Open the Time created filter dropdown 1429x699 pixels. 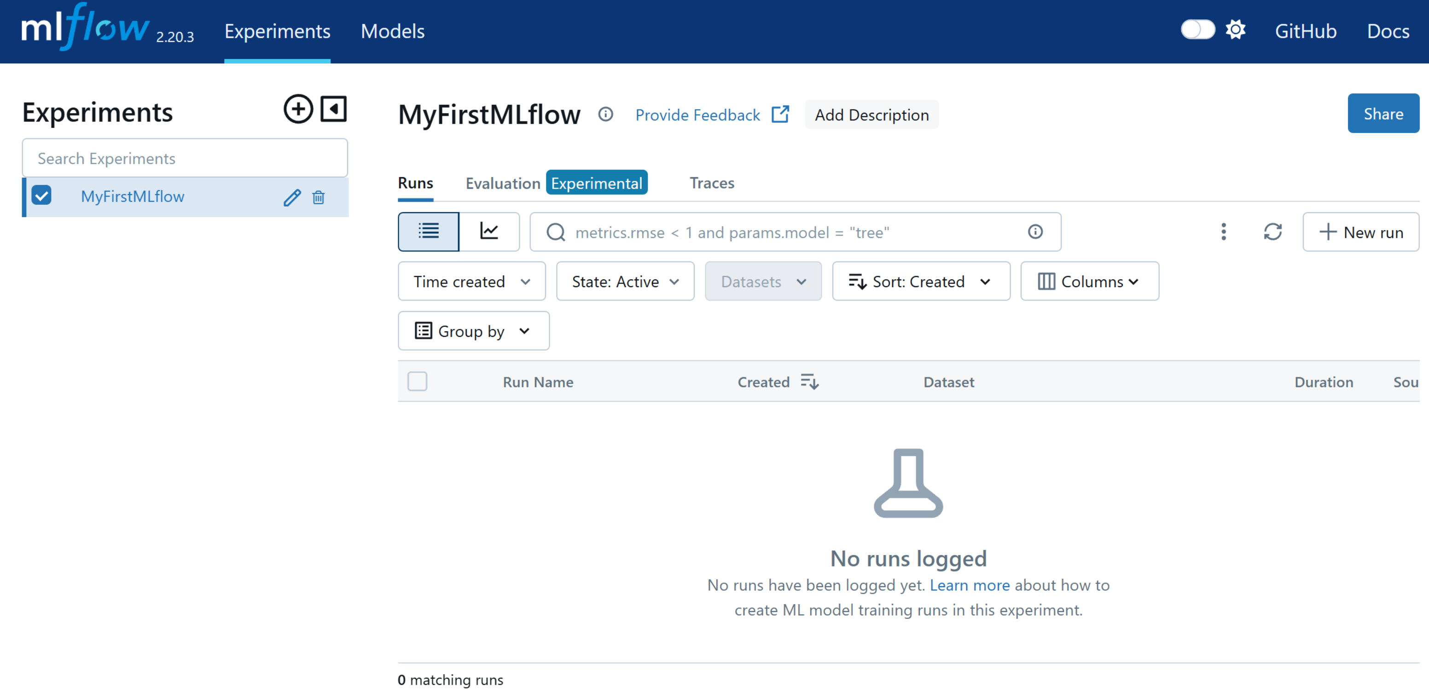tap(471, 281)
